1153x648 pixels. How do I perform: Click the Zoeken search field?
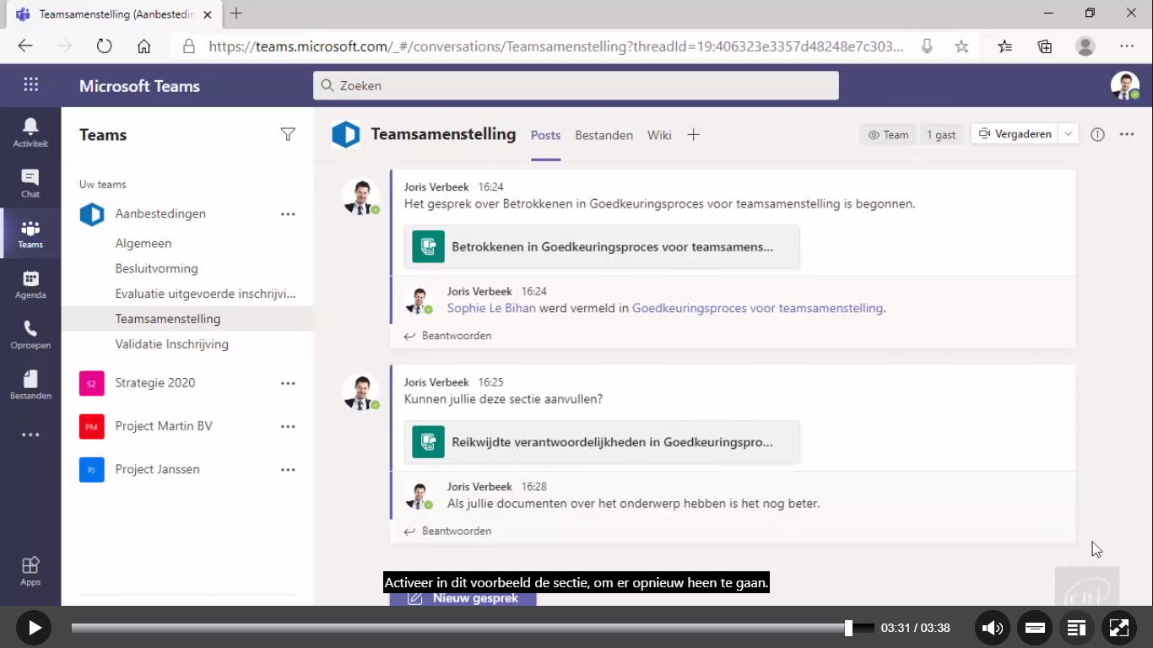pos(576,85)
